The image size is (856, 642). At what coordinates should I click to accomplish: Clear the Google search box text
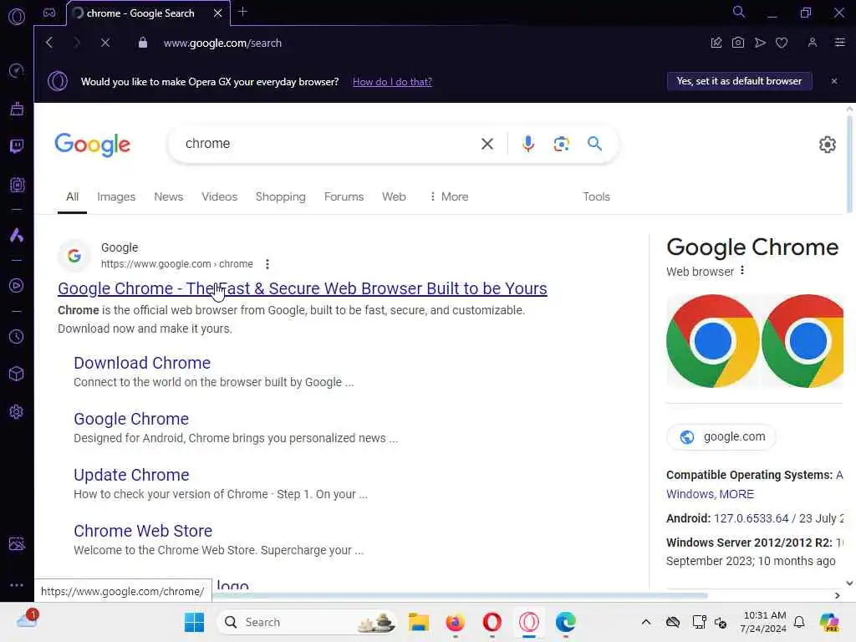[487, 144]
